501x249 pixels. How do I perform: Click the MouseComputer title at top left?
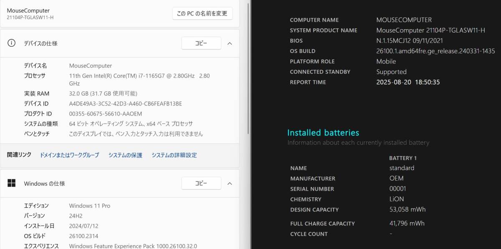pyautogui.click(x=28, y=10)
